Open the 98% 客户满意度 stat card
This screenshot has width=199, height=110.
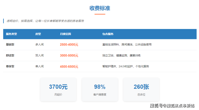pyautogui.click(x=99, y=90)
